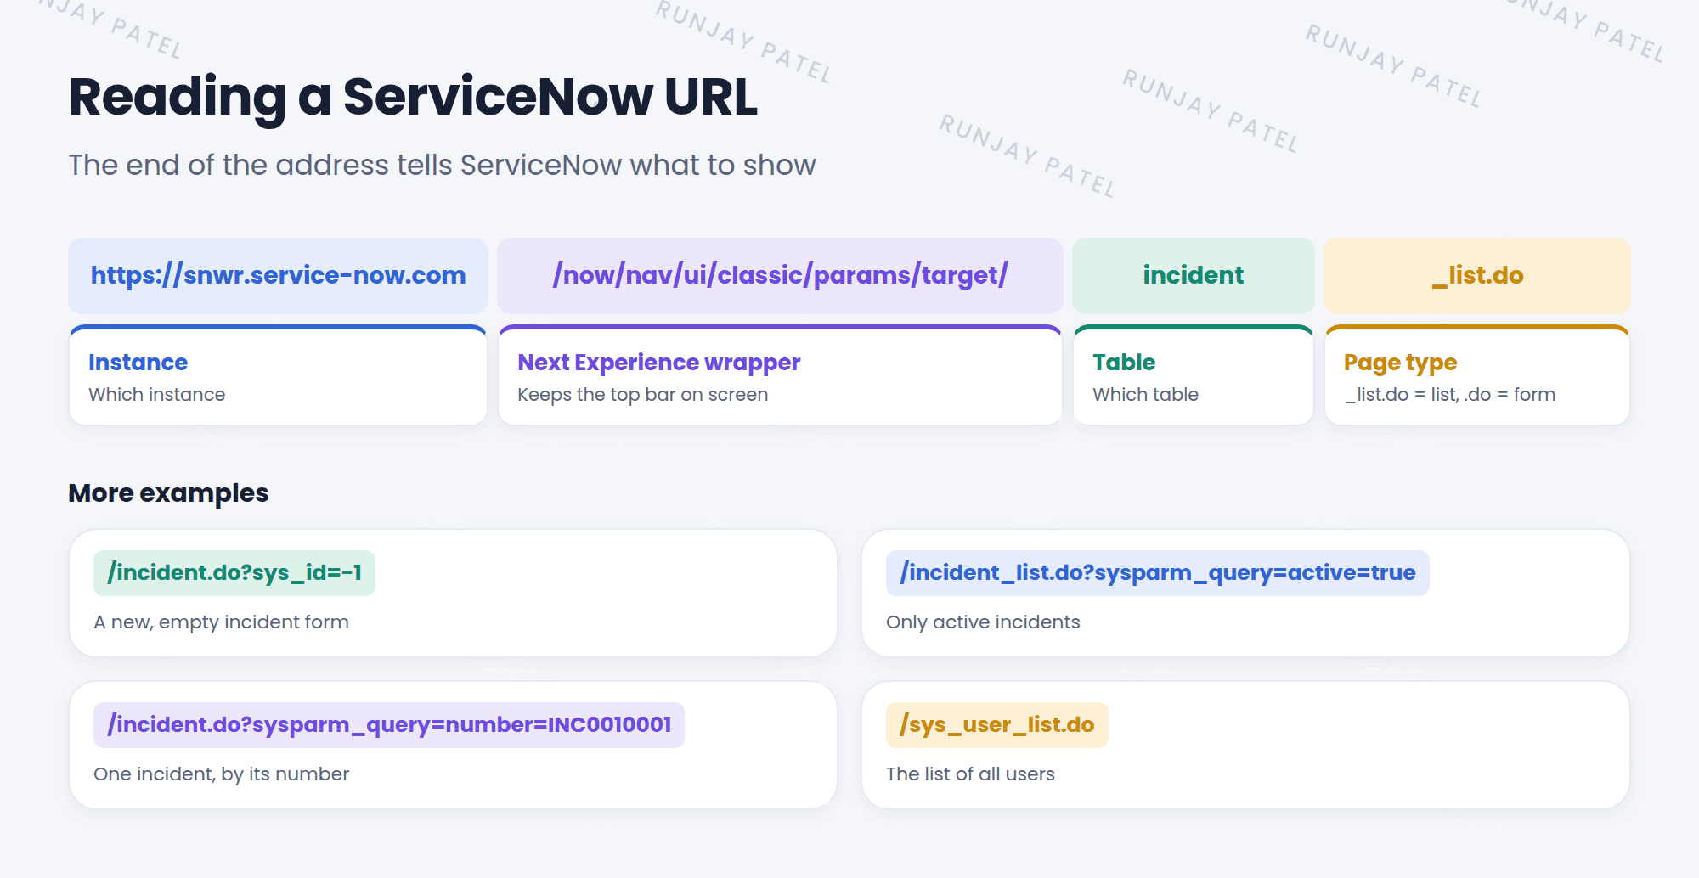Click the "https://snwr.service-now.com" URL segment
This screenshot has width=1699, height=878.
[x=279, y=275]
